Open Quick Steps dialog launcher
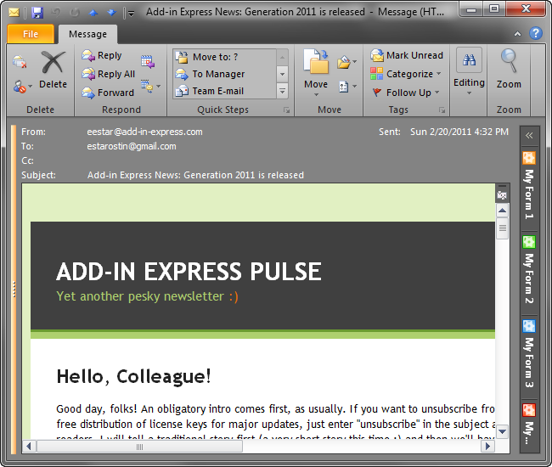The height and width of the screenshot is (467, 552). click(x=287, y=110)
